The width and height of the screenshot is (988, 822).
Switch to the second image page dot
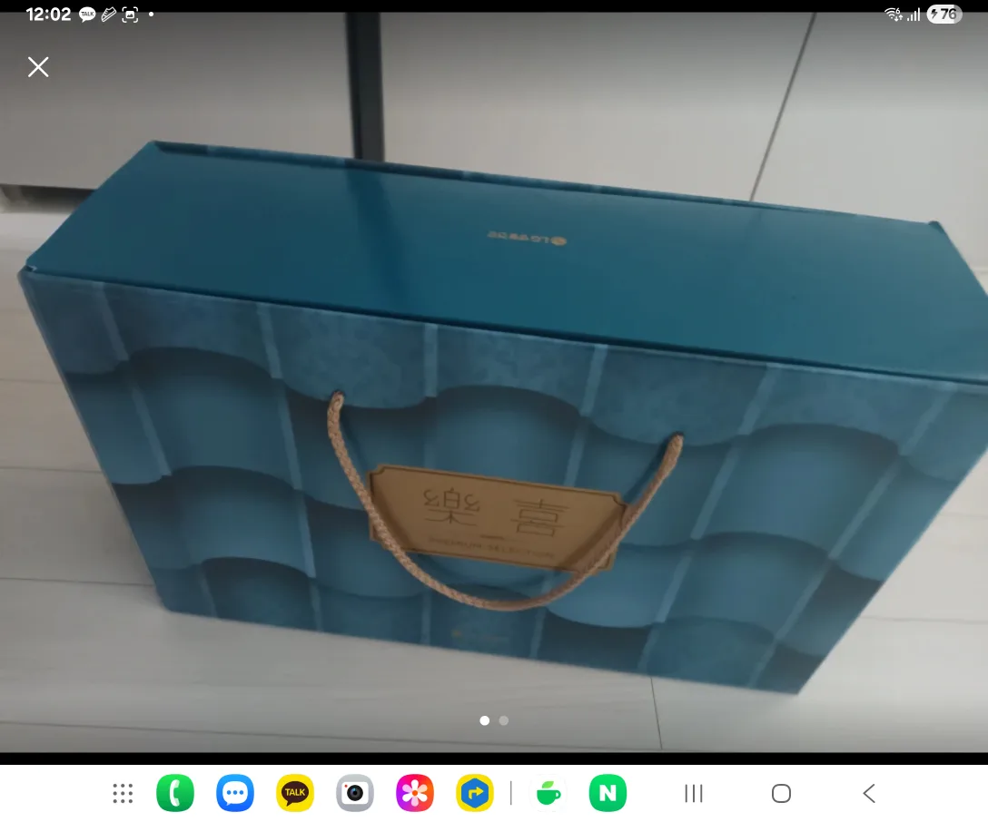(x=504, y=720)
